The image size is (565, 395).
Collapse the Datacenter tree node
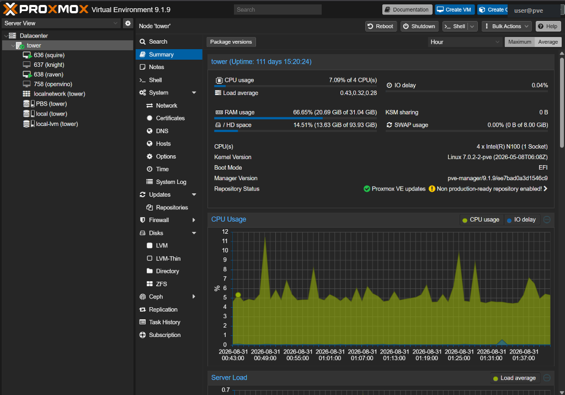pos(6,36)
